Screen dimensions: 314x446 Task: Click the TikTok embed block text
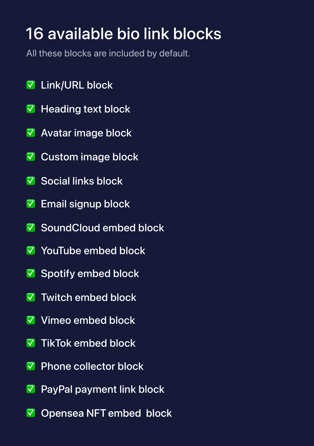(88, 343)
